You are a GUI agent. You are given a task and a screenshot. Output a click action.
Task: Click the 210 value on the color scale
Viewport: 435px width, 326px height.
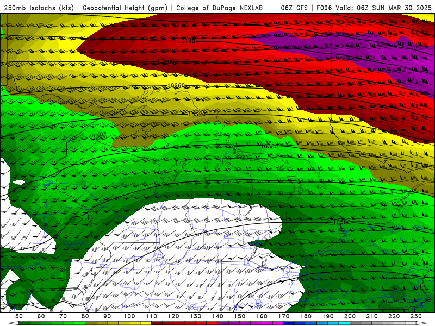tap(372, 316)
